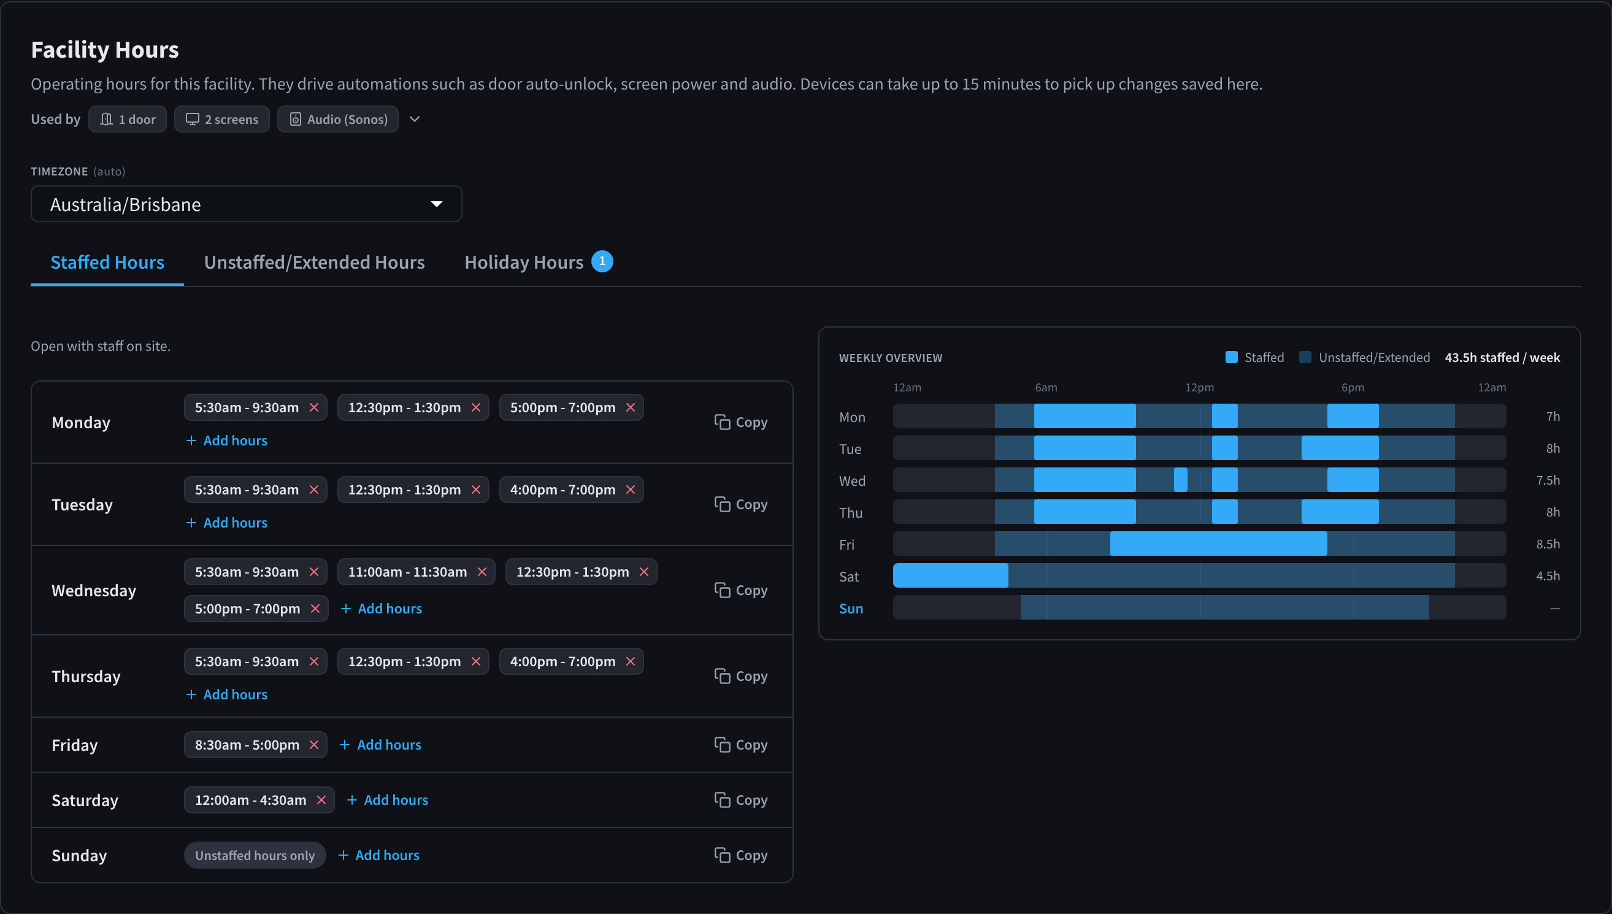Copy Sunday's hours
The width and height of the screenshot is (1612, 914).
(741, 855)
